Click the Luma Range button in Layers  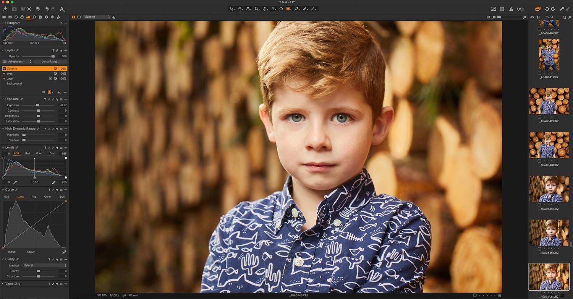51,61
